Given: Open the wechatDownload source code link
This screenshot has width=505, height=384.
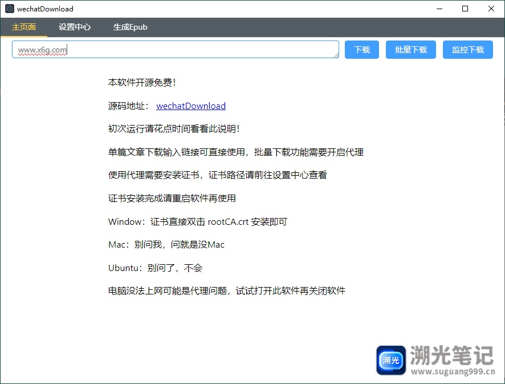Looking at the screenshot, I should [191, 106].
